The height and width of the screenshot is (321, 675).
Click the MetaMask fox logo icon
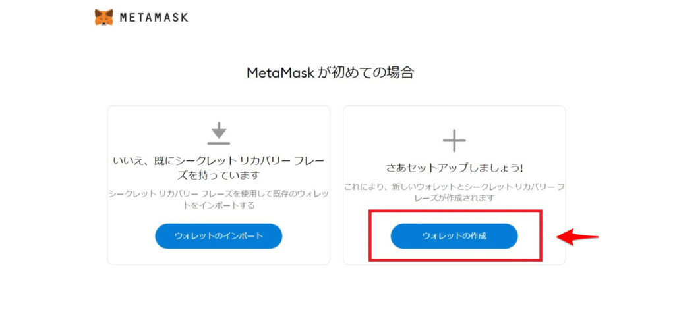tap(103, 17)
